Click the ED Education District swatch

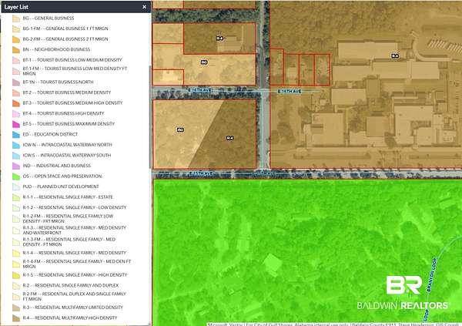point(16,135)
